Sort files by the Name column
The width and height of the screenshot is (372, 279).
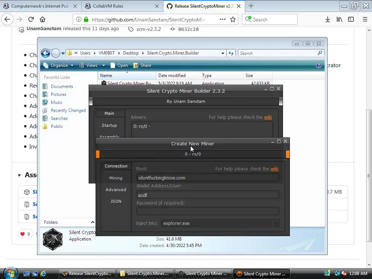click(x=127, y=76)
